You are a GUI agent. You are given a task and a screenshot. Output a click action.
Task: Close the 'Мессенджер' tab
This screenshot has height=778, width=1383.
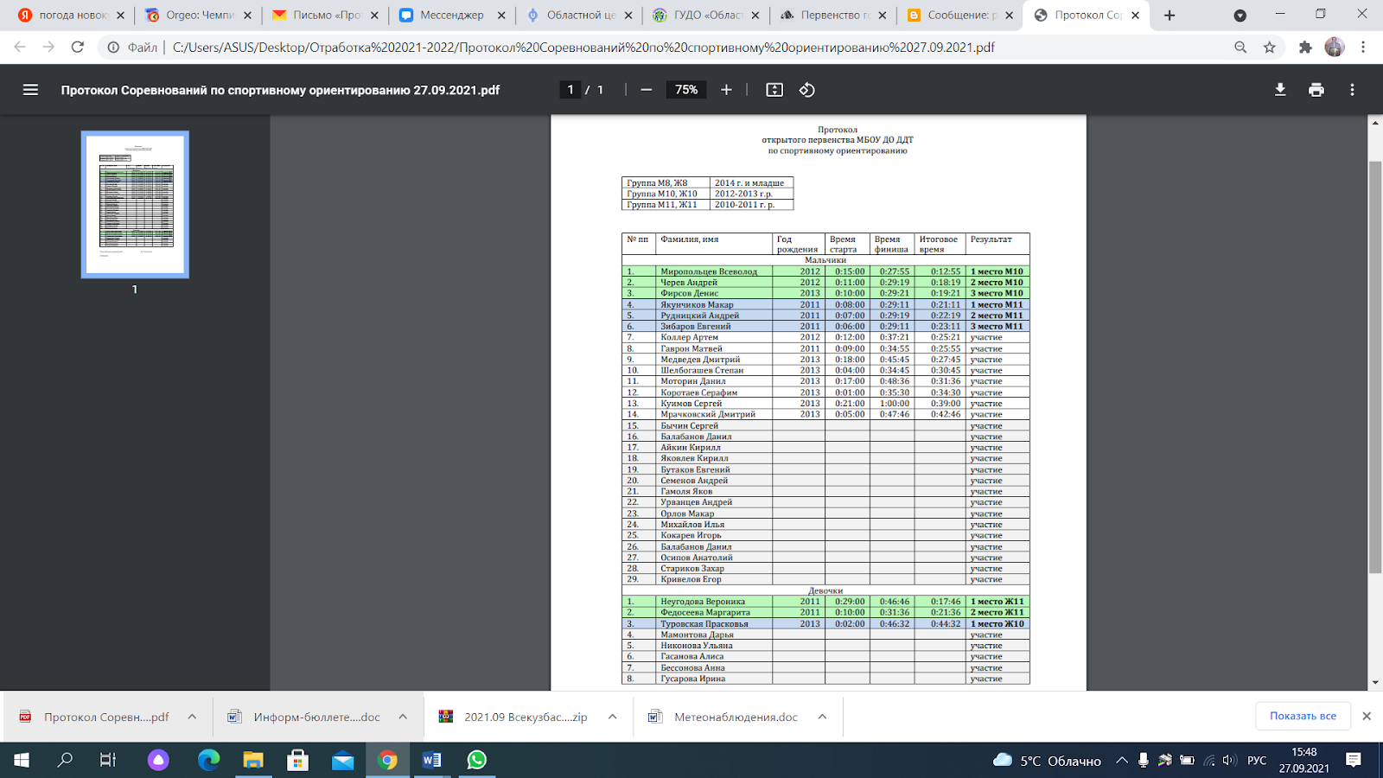click(501, 16)
